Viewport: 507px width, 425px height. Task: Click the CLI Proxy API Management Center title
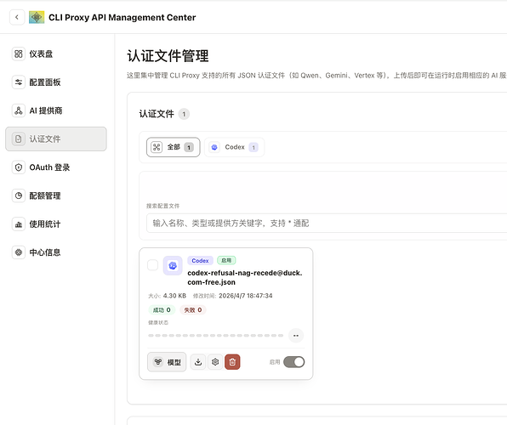click(x=122, y=18)
